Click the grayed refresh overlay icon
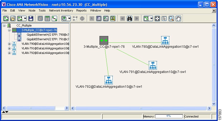 (82, 19)
